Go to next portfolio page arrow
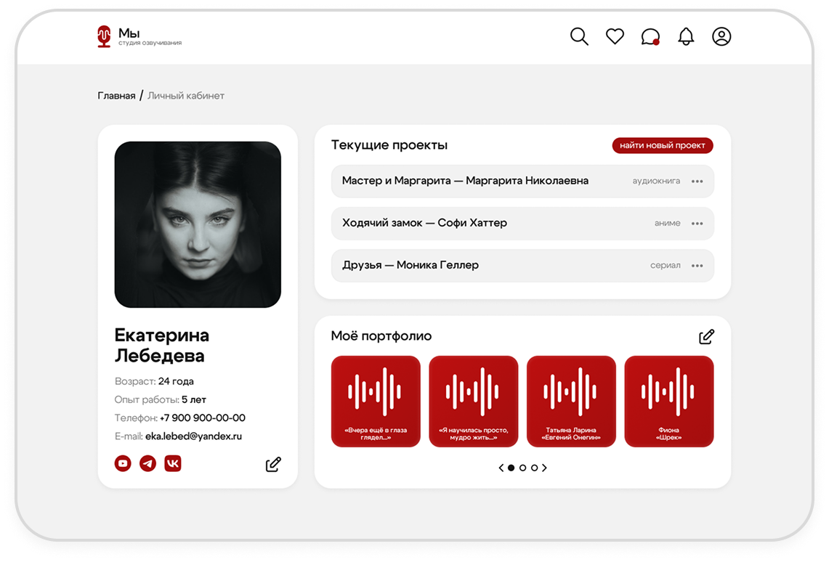Screen dimensions: 829x562 click(x=545, y=468)
